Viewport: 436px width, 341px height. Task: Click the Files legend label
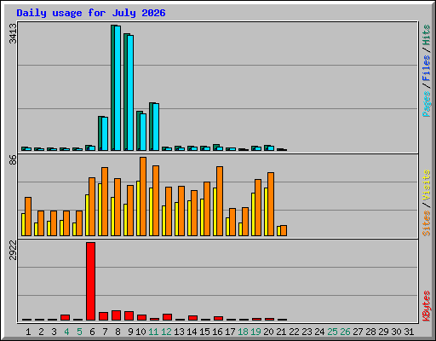pyautogui.click(x=427, y=68)
